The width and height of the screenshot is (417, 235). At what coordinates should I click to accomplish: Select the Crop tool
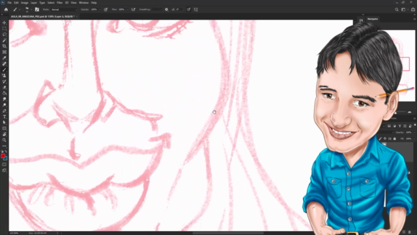click(x=5, y=46)
